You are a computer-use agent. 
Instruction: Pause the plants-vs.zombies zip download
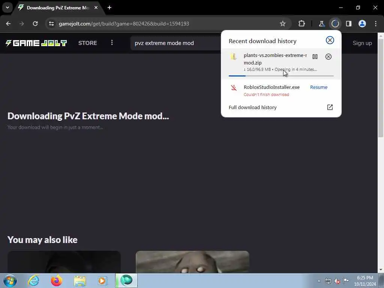(x=315, y=57)
